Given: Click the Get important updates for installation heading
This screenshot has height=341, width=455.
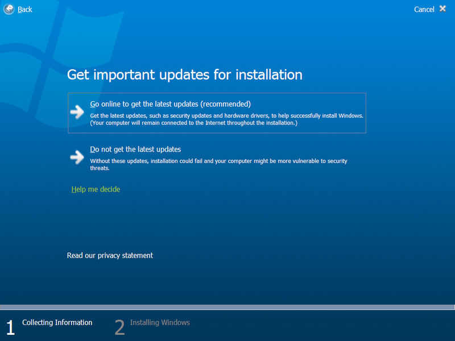Looking at the screenshot, I should pyautogui.click(x=185, y=75).
